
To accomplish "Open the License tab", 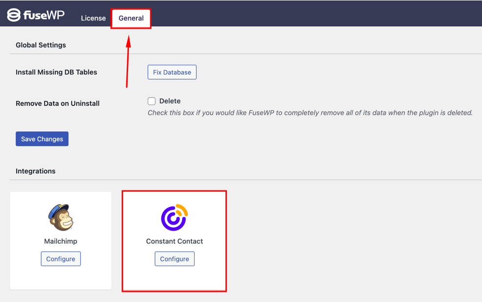I will click(93, 18).
